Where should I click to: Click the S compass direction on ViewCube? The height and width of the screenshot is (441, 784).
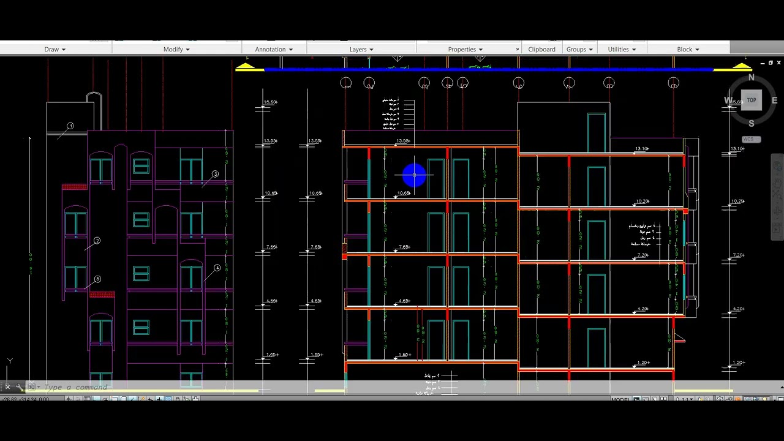point(752,123)
